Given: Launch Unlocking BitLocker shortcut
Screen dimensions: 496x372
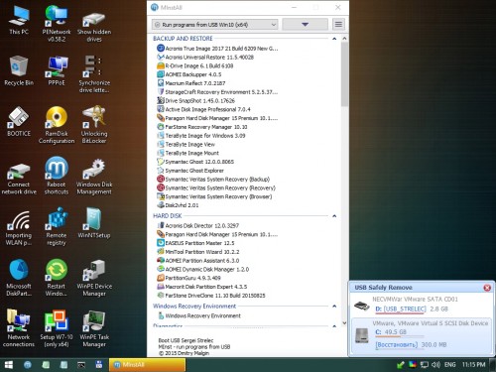Looking at the screenshot, I should (x=94, y=125).
